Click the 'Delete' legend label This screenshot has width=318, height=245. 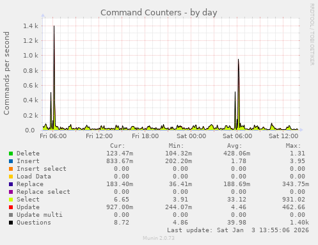pos(28,154)
